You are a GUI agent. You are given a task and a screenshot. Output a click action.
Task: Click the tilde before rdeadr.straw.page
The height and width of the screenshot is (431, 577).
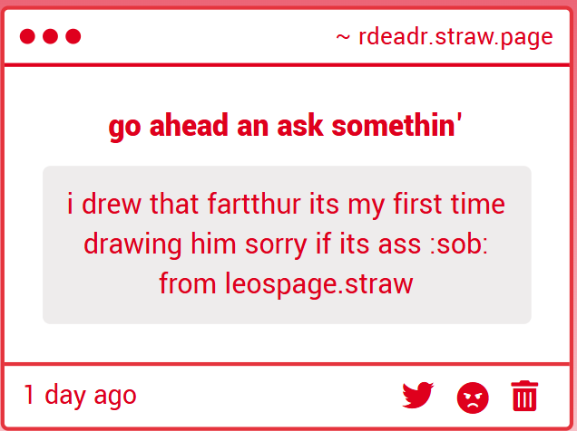point(343,37)
